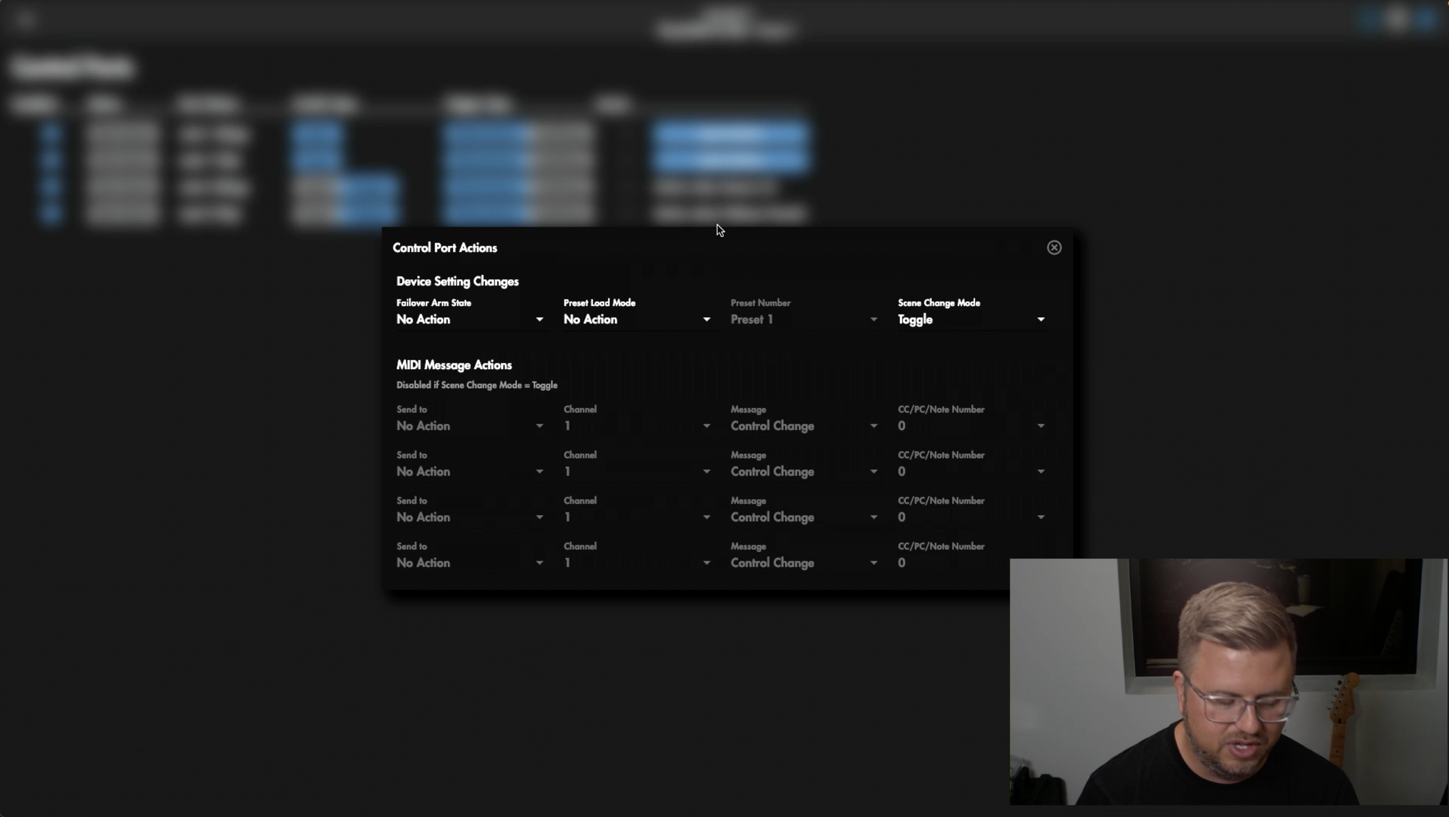Image resolution: width=1449 pixels, height=817 pixels.
Task: Expand third MIDI row Channel dropdown
Action: coord(636,517)
